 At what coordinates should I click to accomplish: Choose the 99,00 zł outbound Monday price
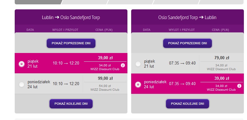pos(105,79)
